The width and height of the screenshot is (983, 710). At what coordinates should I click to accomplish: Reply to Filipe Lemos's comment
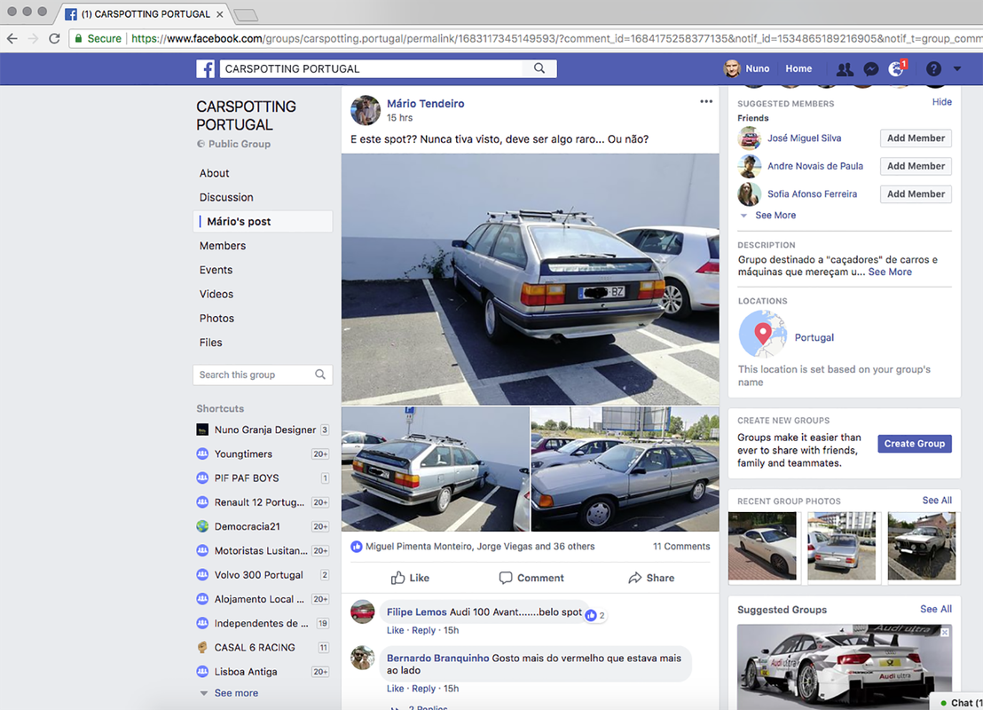coord(423,630)
